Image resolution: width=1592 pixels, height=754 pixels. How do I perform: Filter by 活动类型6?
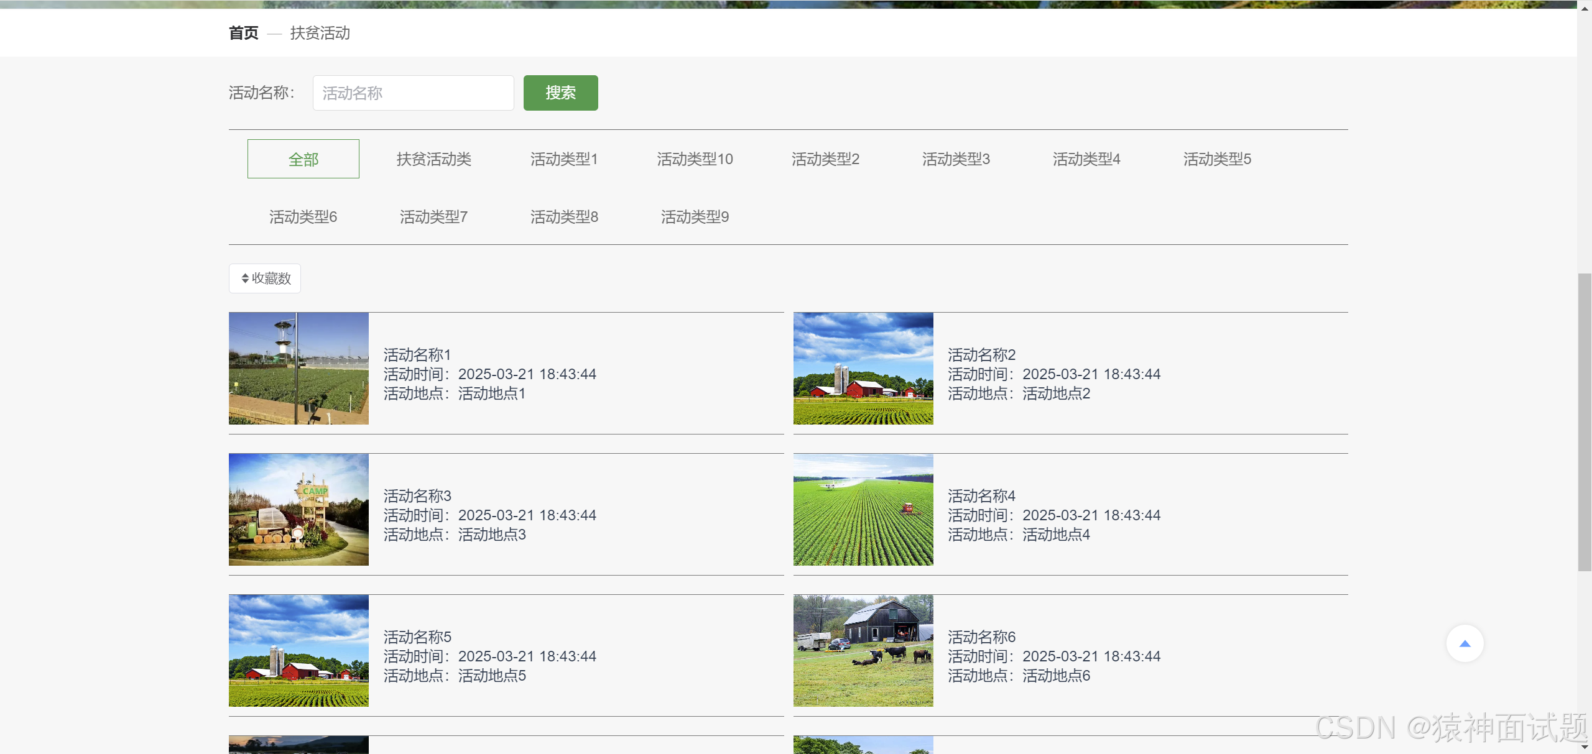pyautogui.click(x=303, y=217)
